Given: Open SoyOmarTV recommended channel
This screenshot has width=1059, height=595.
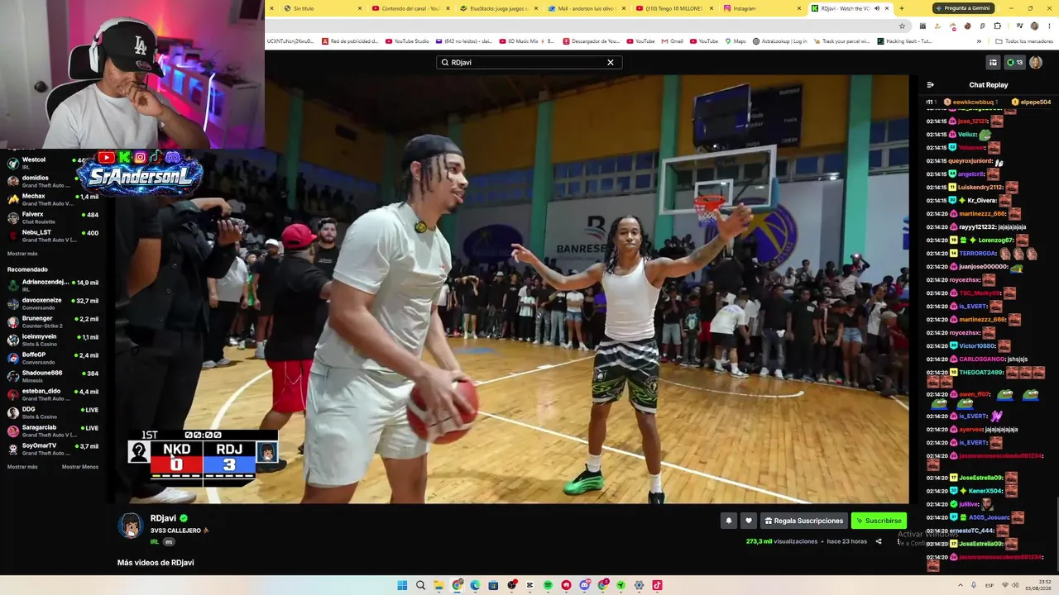Looking at the screenshot, I should [x=53, y=449].
